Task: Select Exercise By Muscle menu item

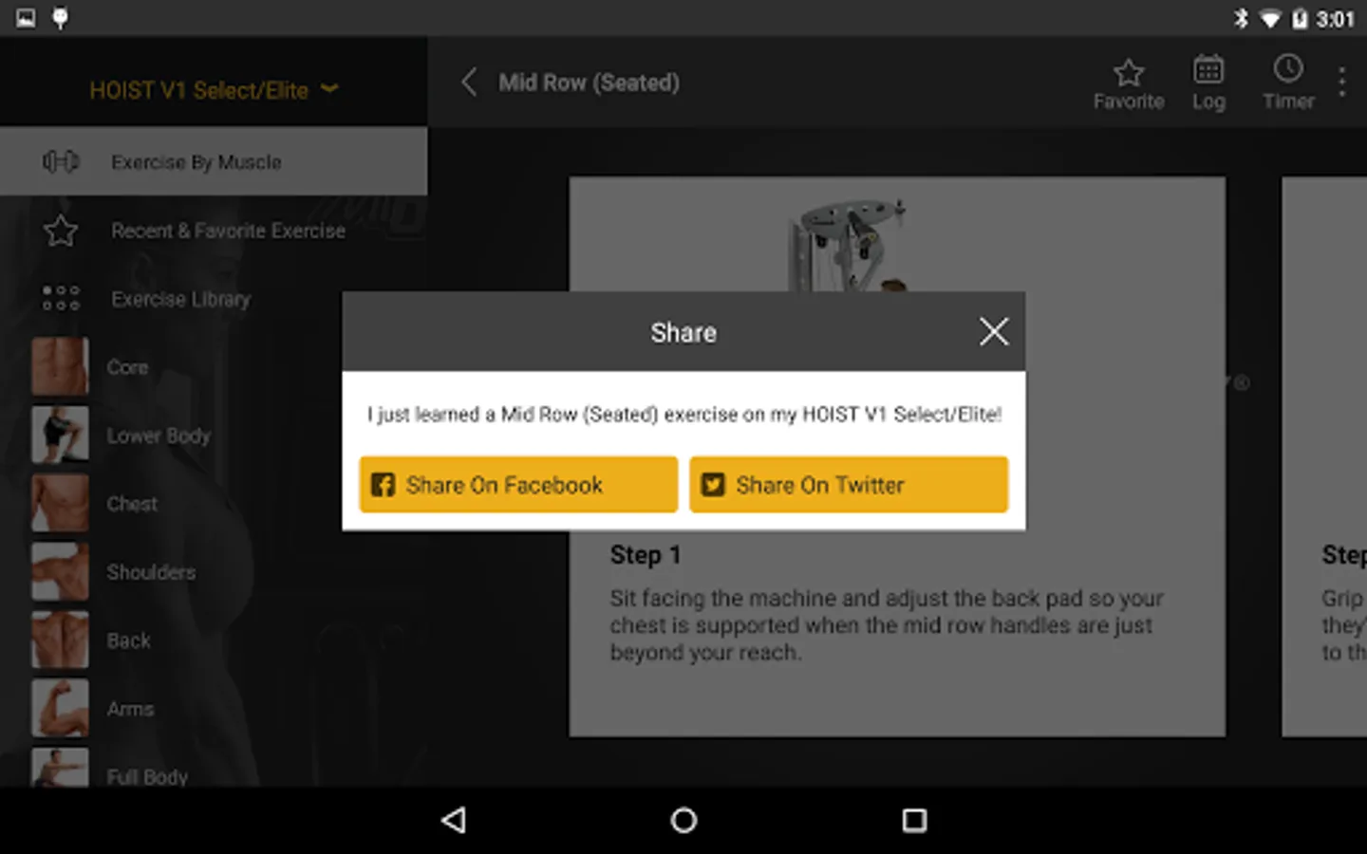Action: 214,161
